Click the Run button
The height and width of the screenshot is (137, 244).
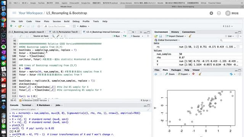(116, 36)
